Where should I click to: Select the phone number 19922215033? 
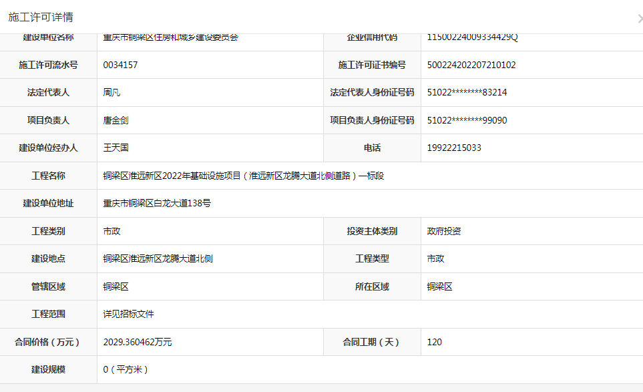pyautogui.click(x=454, y=148)
